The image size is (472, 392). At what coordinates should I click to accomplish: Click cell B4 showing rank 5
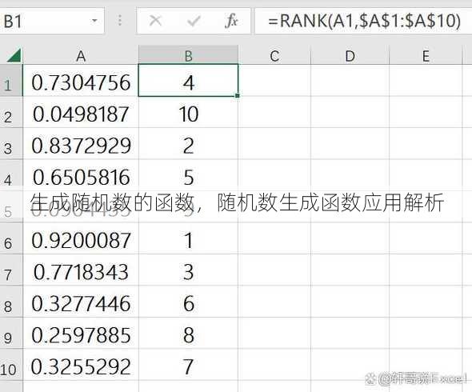[x=189, y=175]
